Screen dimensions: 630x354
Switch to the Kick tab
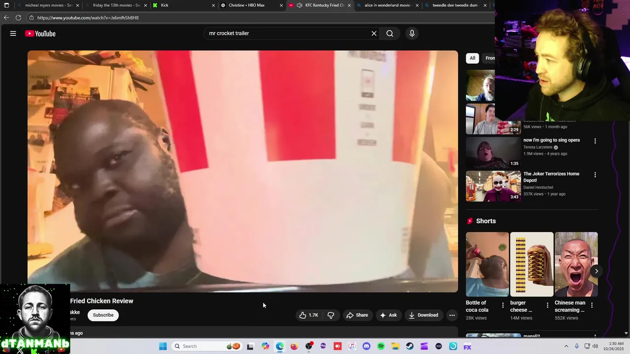pyautogui.click(x=184, y=5)
